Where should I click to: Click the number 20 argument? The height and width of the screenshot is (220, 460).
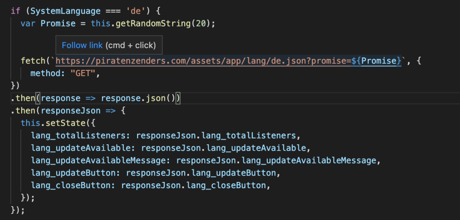201,23
